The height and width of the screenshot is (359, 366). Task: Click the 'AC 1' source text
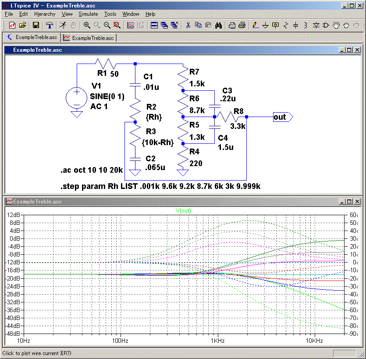click(x=99, y=107)
